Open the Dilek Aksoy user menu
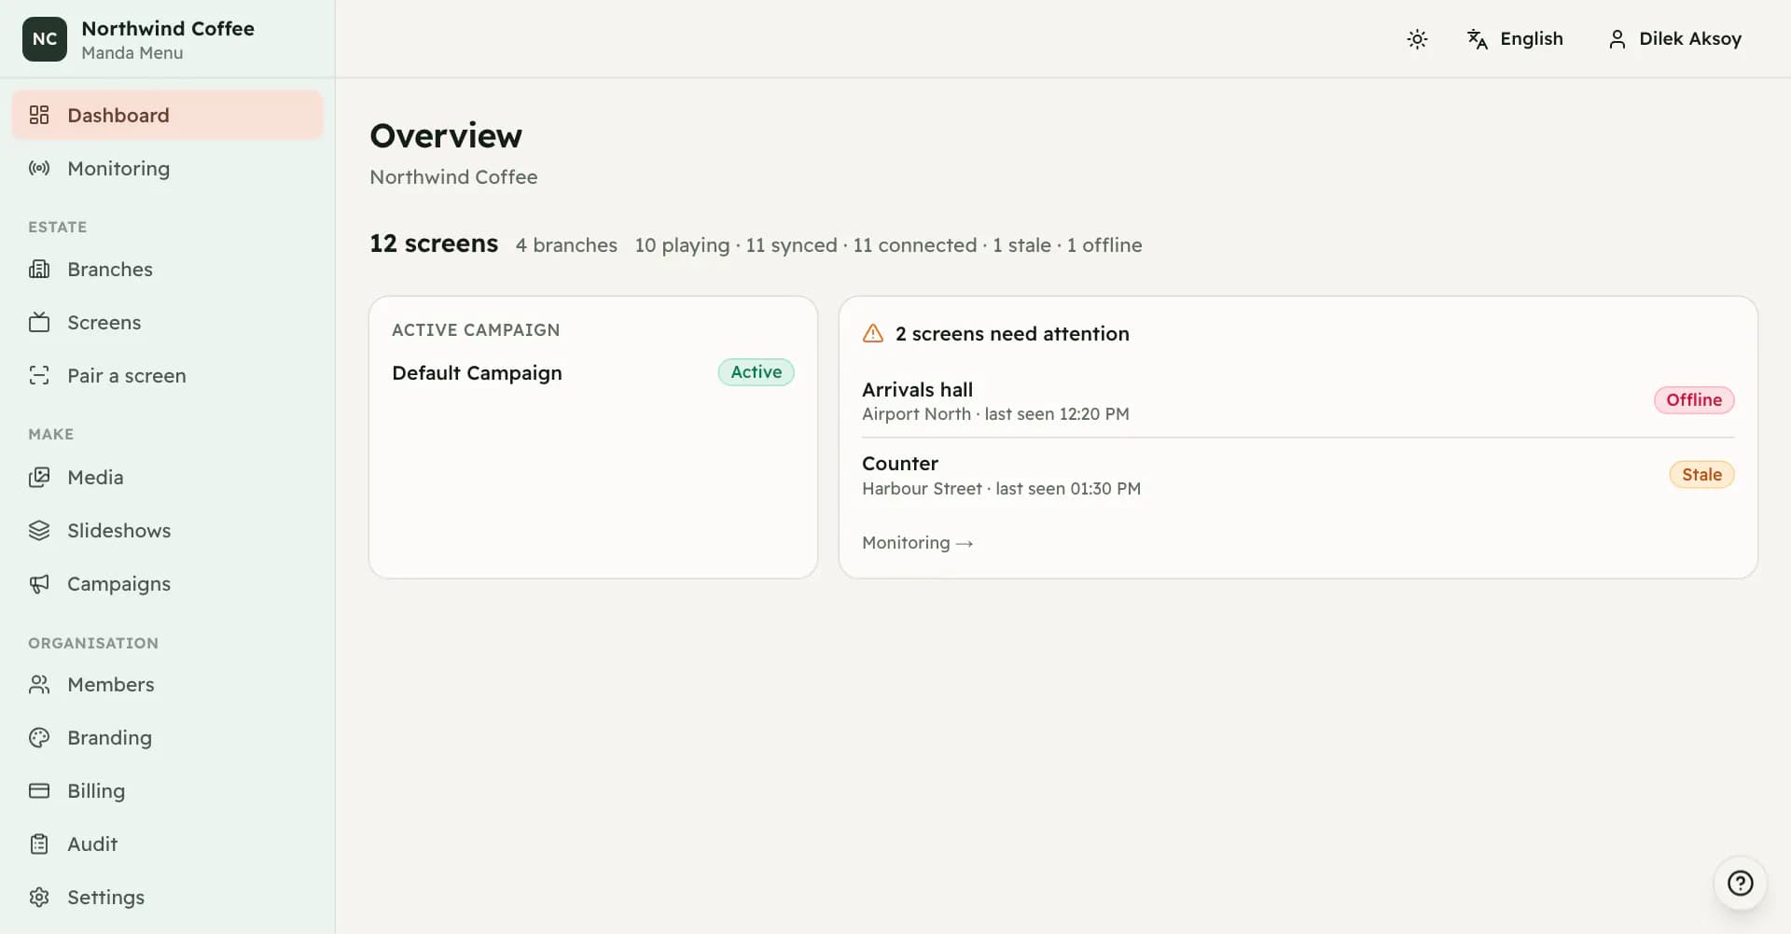This screenshot has height=934, width=1791. click(1675, 38)
